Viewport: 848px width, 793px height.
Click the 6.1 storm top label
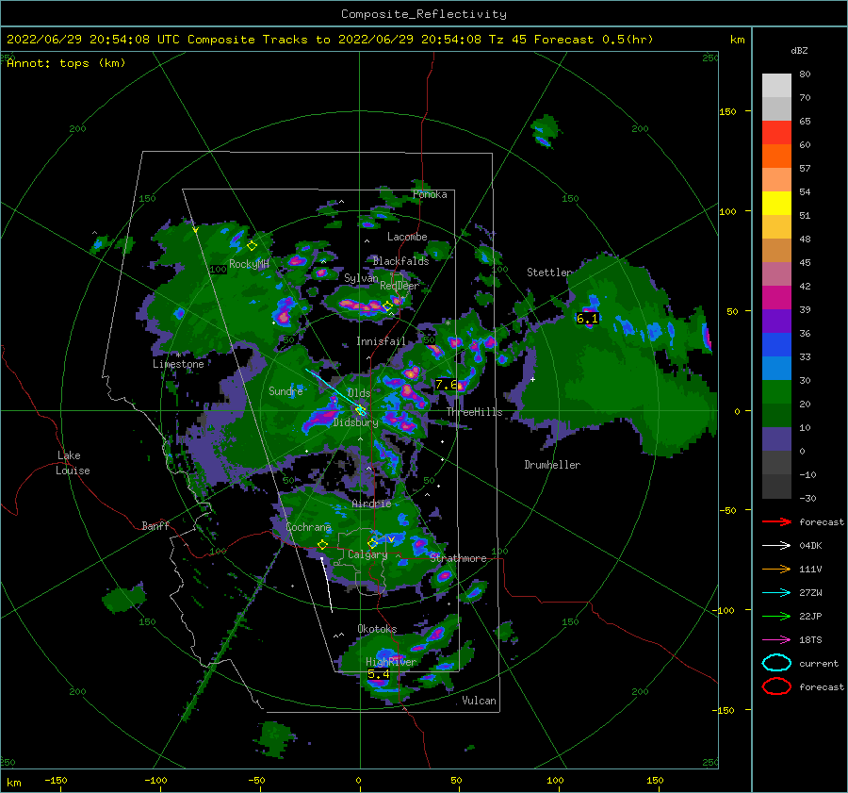pos(587,319)
